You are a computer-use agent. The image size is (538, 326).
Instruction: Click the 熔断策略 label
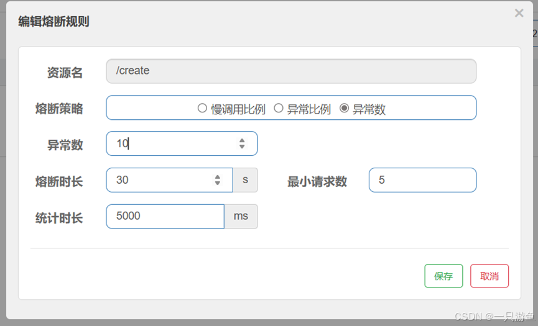coord(59,109)
